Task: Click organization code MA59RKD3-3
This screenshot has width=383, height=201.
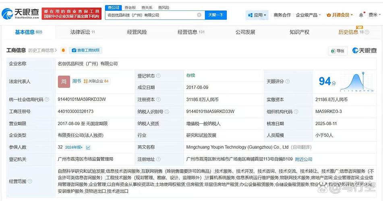Action: tap(329, 111)
